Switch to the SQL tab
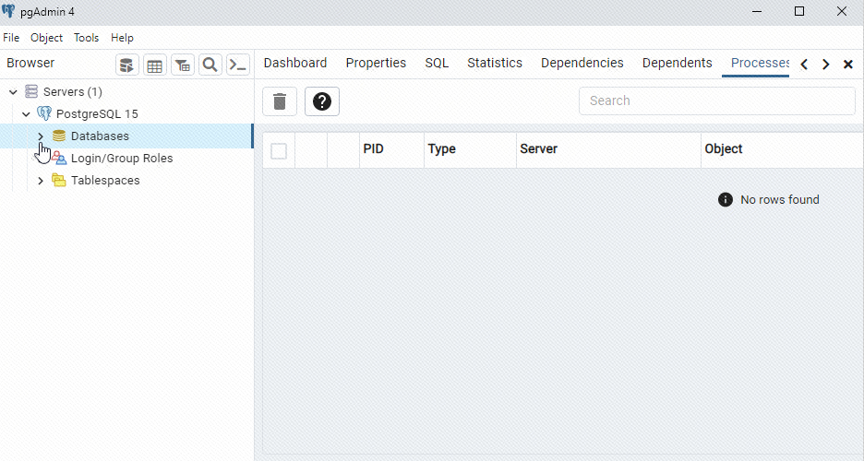 (x=437, y=63)
